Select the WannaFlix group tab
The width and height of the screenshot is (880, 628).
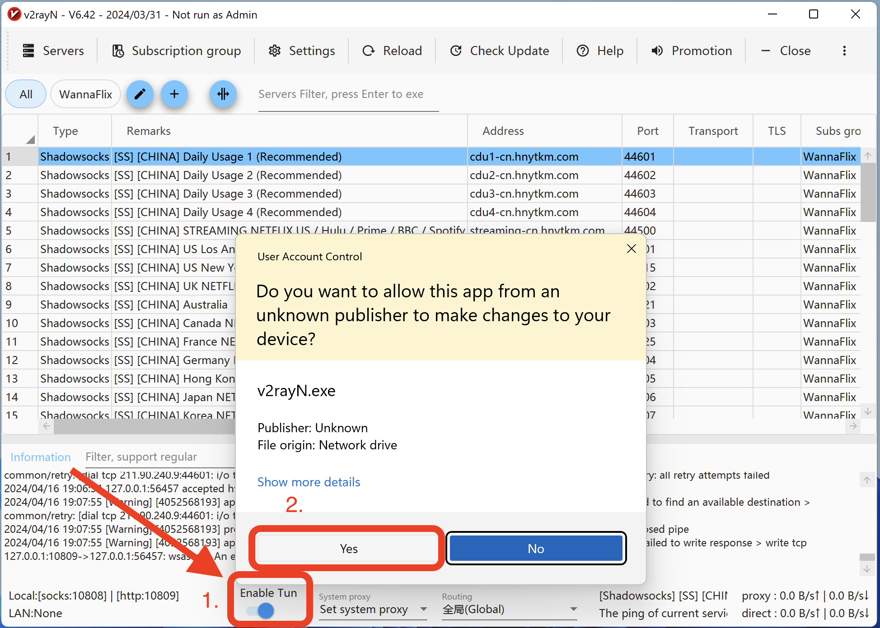click(x=85, y=94)
